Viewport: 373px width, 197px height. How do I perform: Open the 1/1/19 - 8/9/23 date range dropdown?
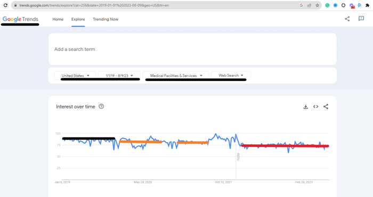point(119,76)
